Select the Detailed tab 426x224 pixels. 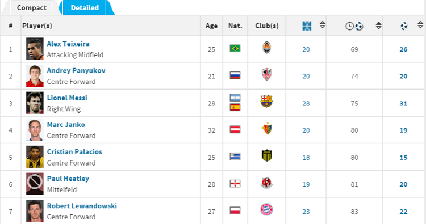85,8
